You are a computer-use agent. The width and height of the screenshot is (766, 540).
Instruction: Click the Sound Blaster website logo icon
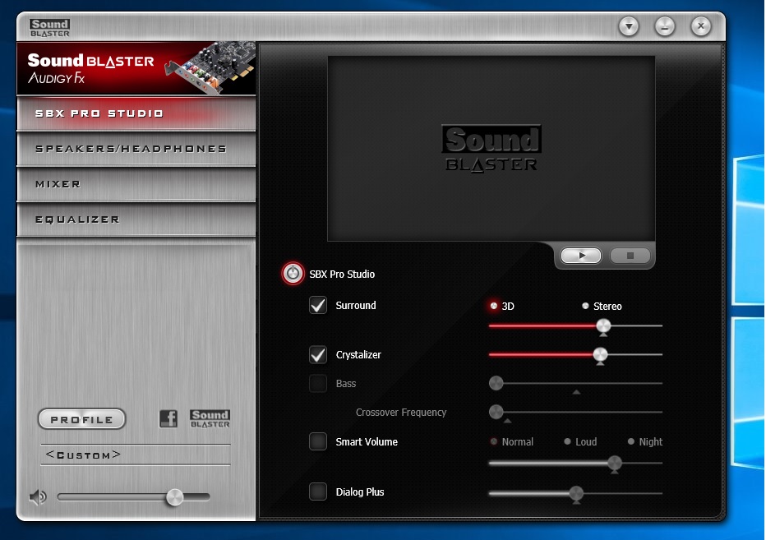coord(210,419)
